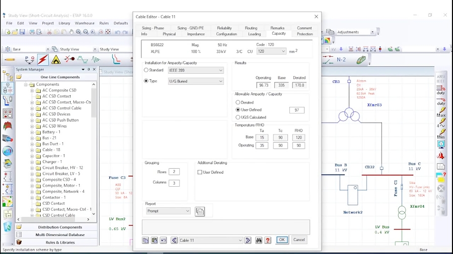Click the binoculars Find icon
Screen dimensions: 453x254
[259, 240]
